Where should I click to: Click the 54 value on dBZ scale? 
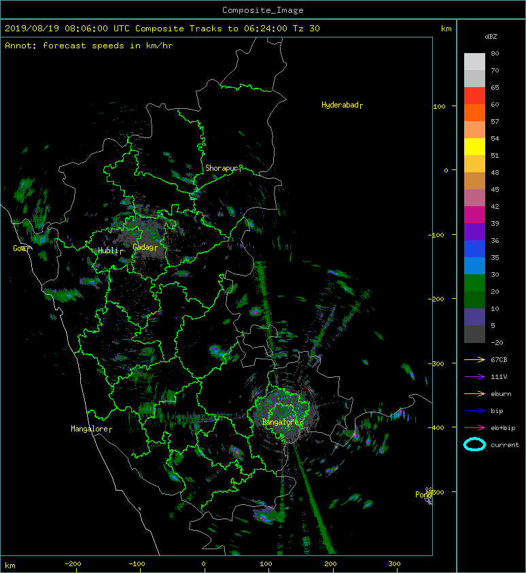click(495, 139)
